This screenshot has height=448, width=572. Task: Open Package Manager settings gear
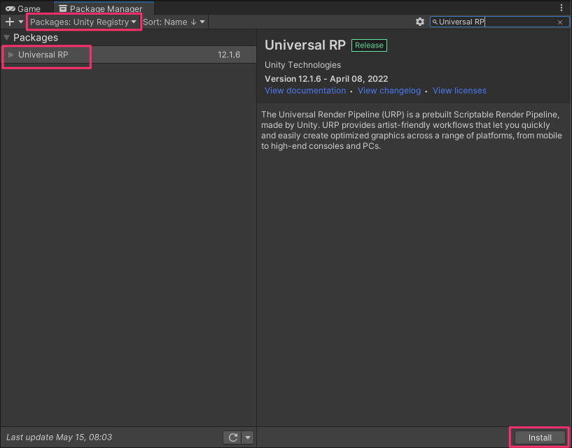tap(419, 22)
